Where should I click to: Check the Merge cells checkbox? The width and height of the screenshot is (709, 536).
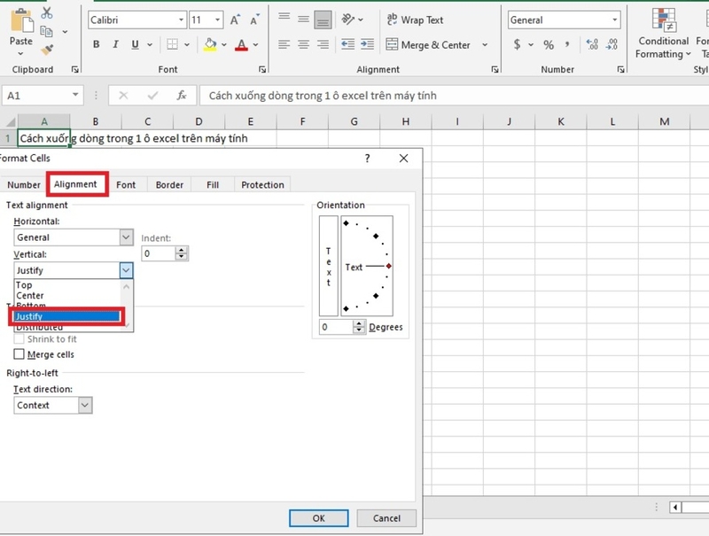point(19,353)
